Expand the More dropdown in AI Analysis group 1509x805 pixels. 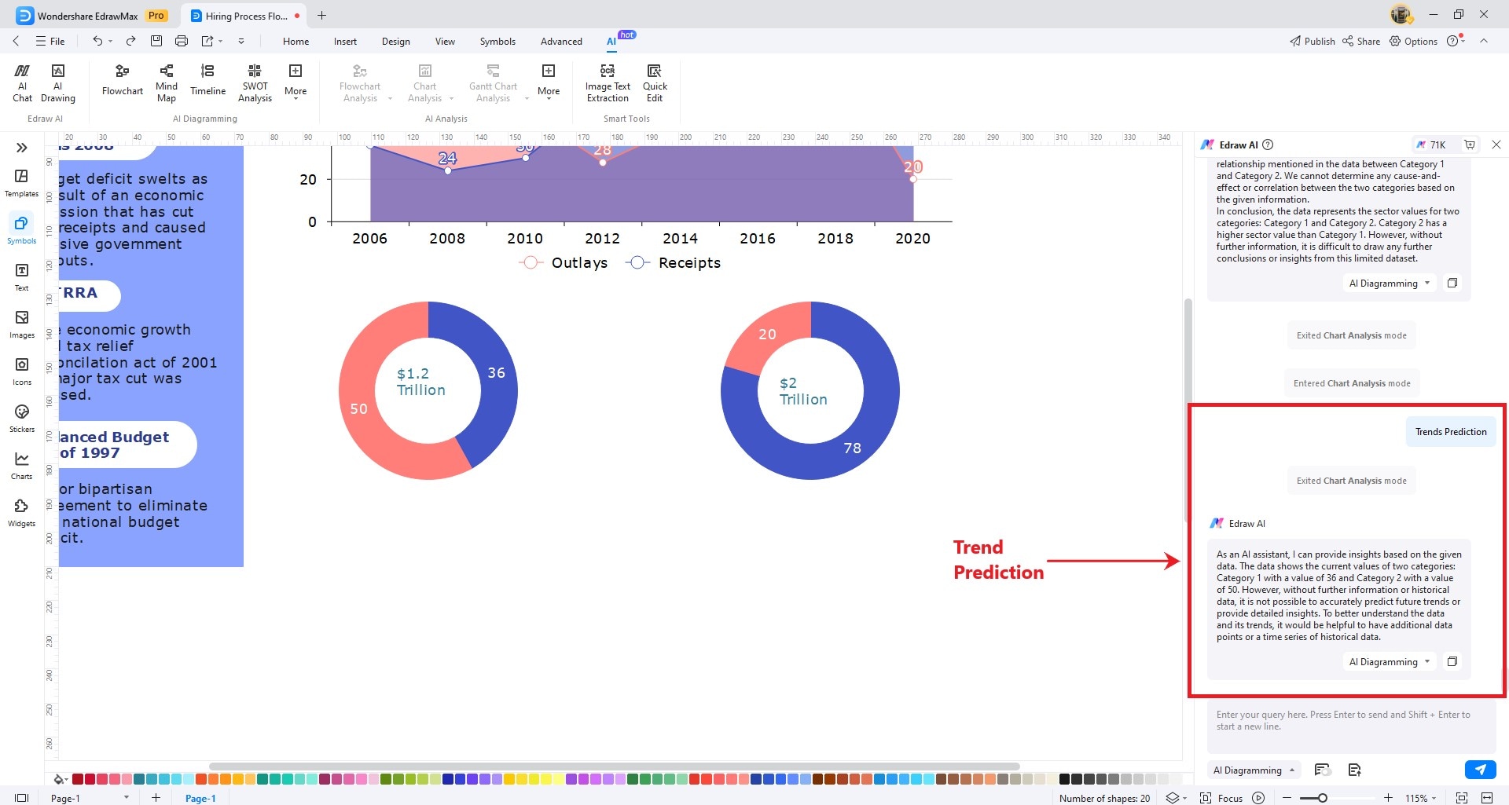click(549, 81)
